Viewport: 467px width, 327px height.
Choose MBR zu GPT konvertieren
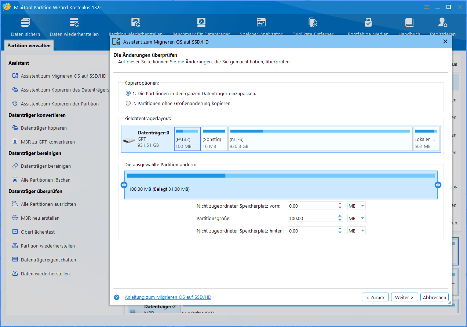(43, 142)
